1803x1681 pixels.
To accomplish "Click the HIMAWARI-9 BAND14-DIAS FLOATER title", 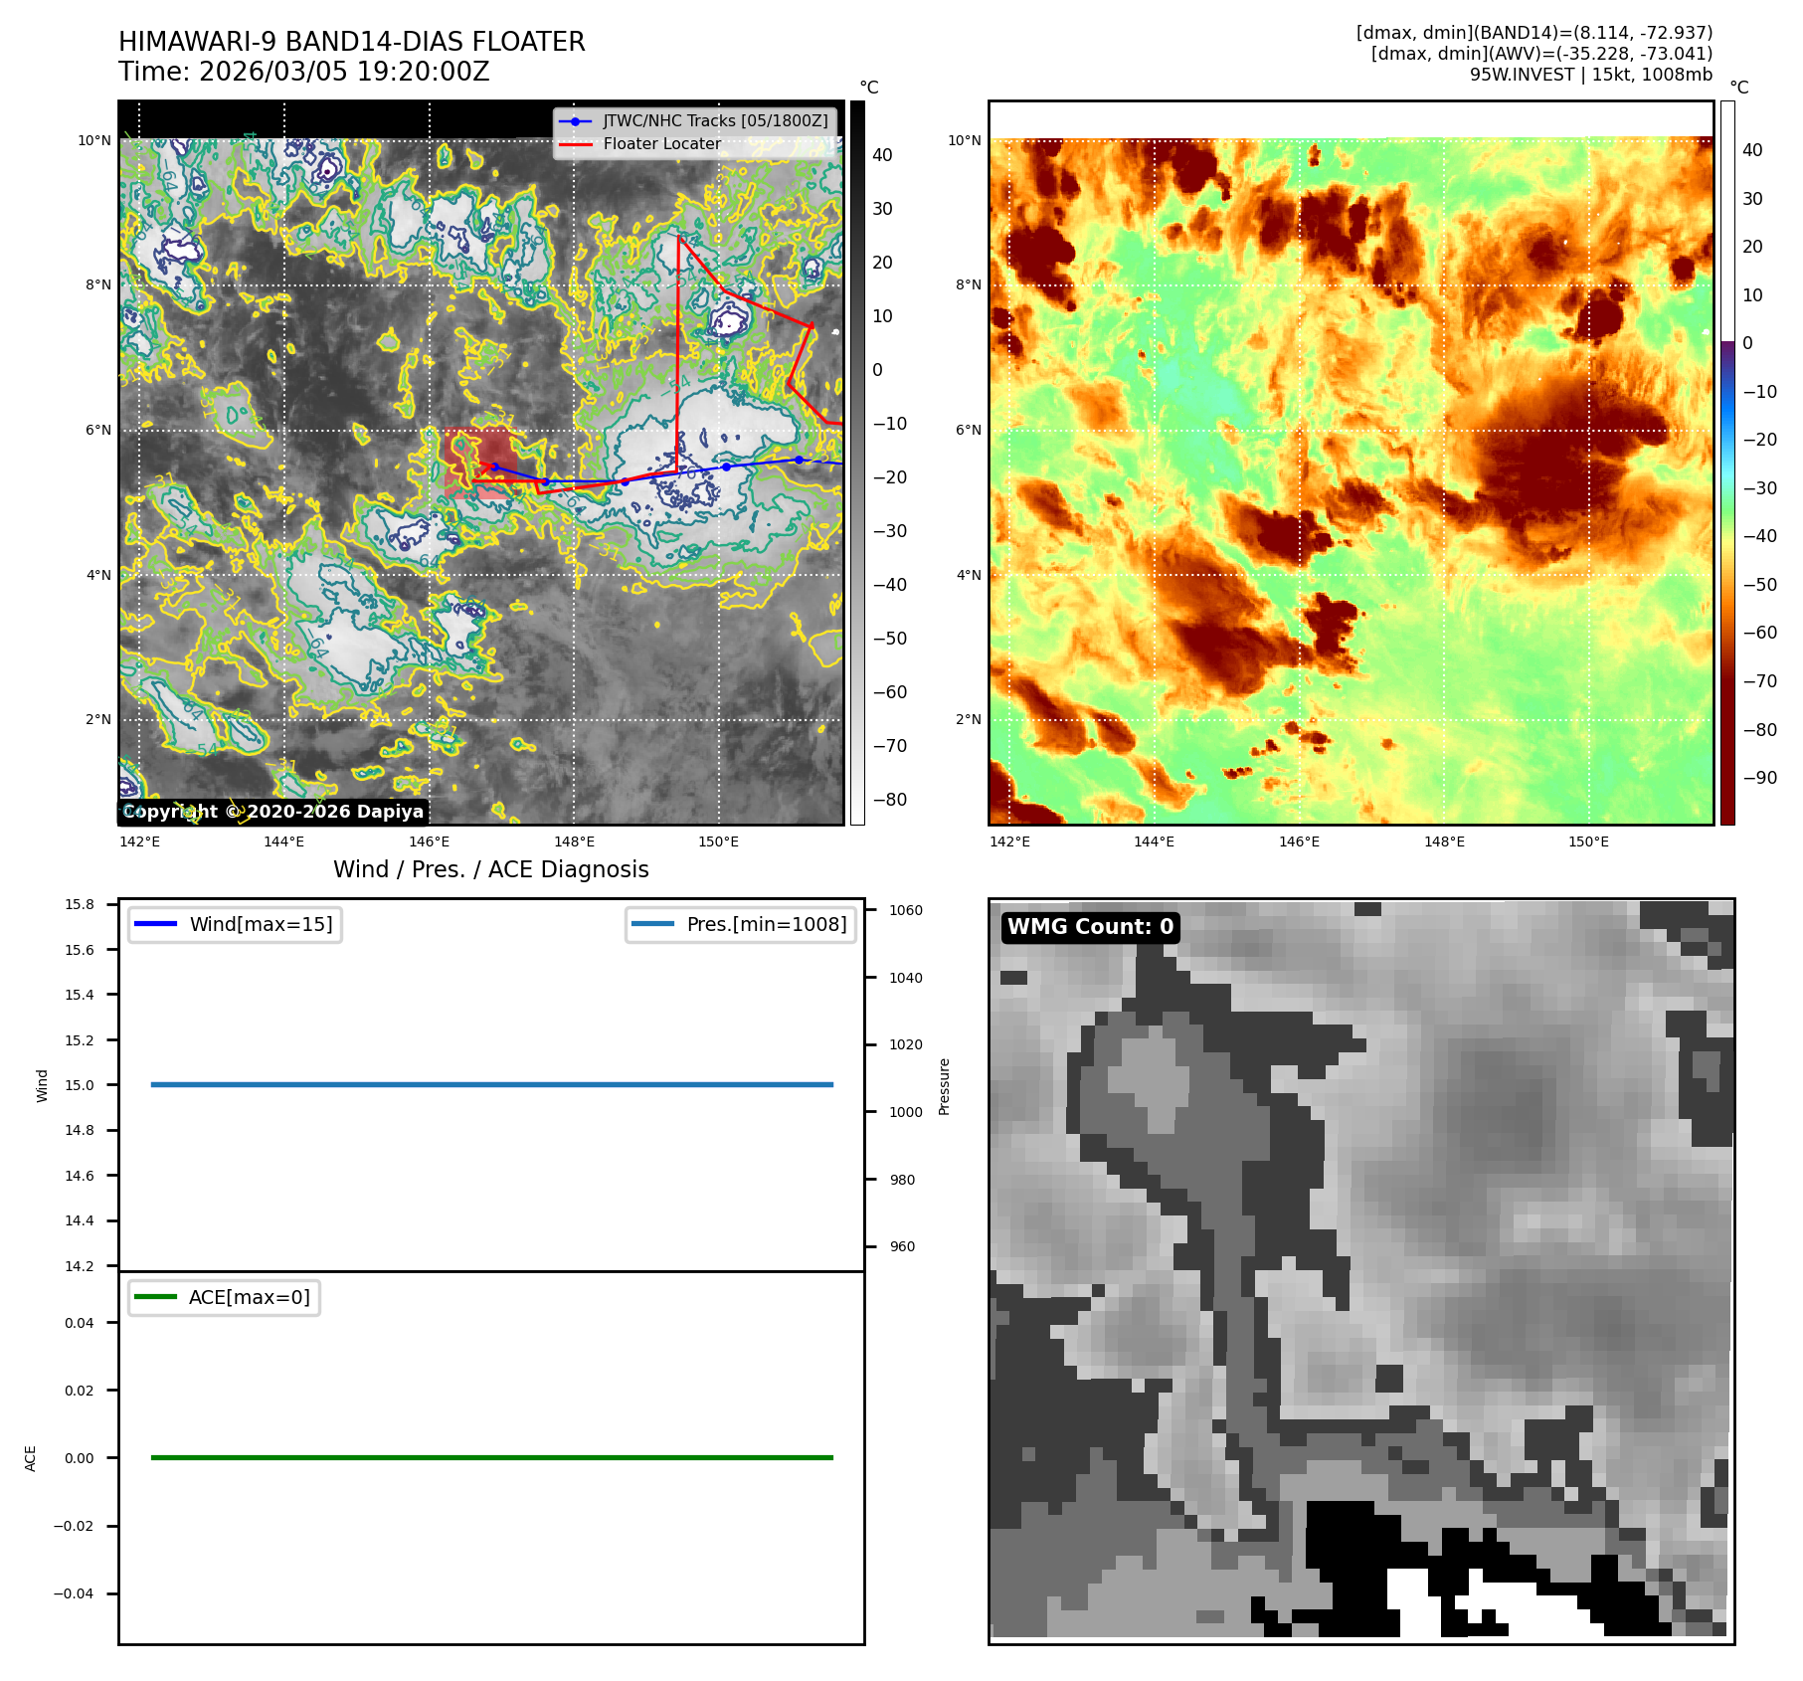I will (x=352, y=42).
